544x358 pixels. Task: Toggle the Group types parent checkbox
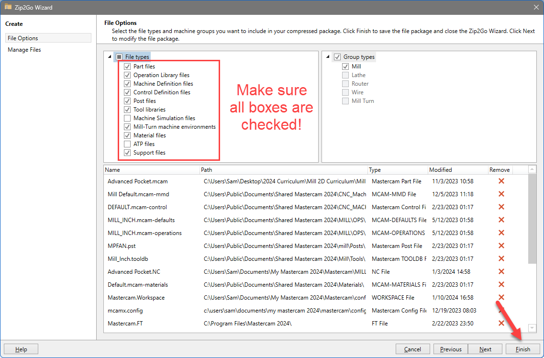point(337,57)
